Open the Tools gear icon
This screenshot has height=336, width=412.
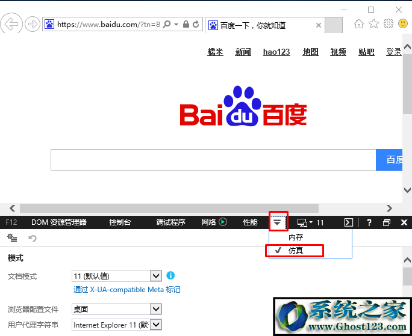point(389,23)
